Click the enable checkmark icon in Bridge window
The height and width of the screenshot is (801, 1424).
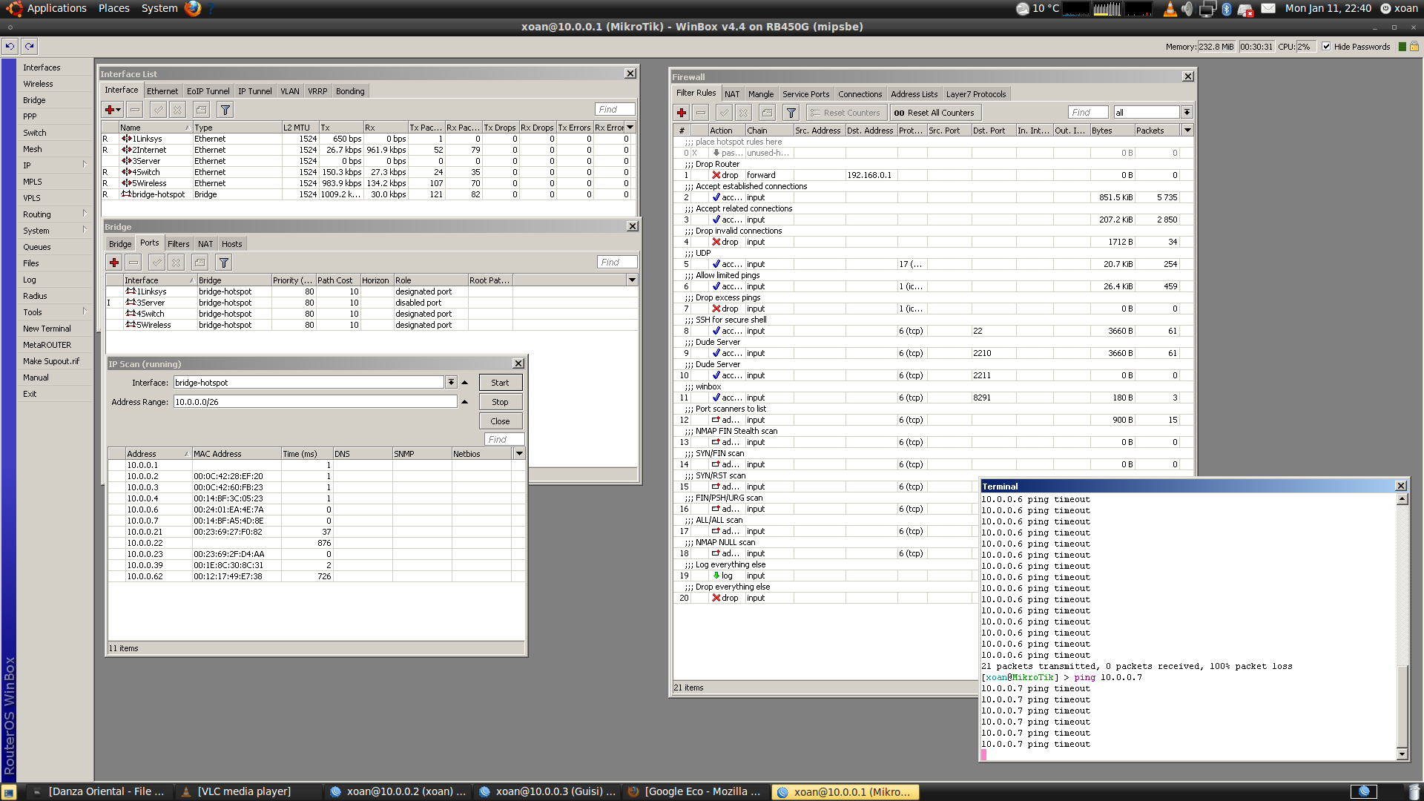(x=157, y=263)
